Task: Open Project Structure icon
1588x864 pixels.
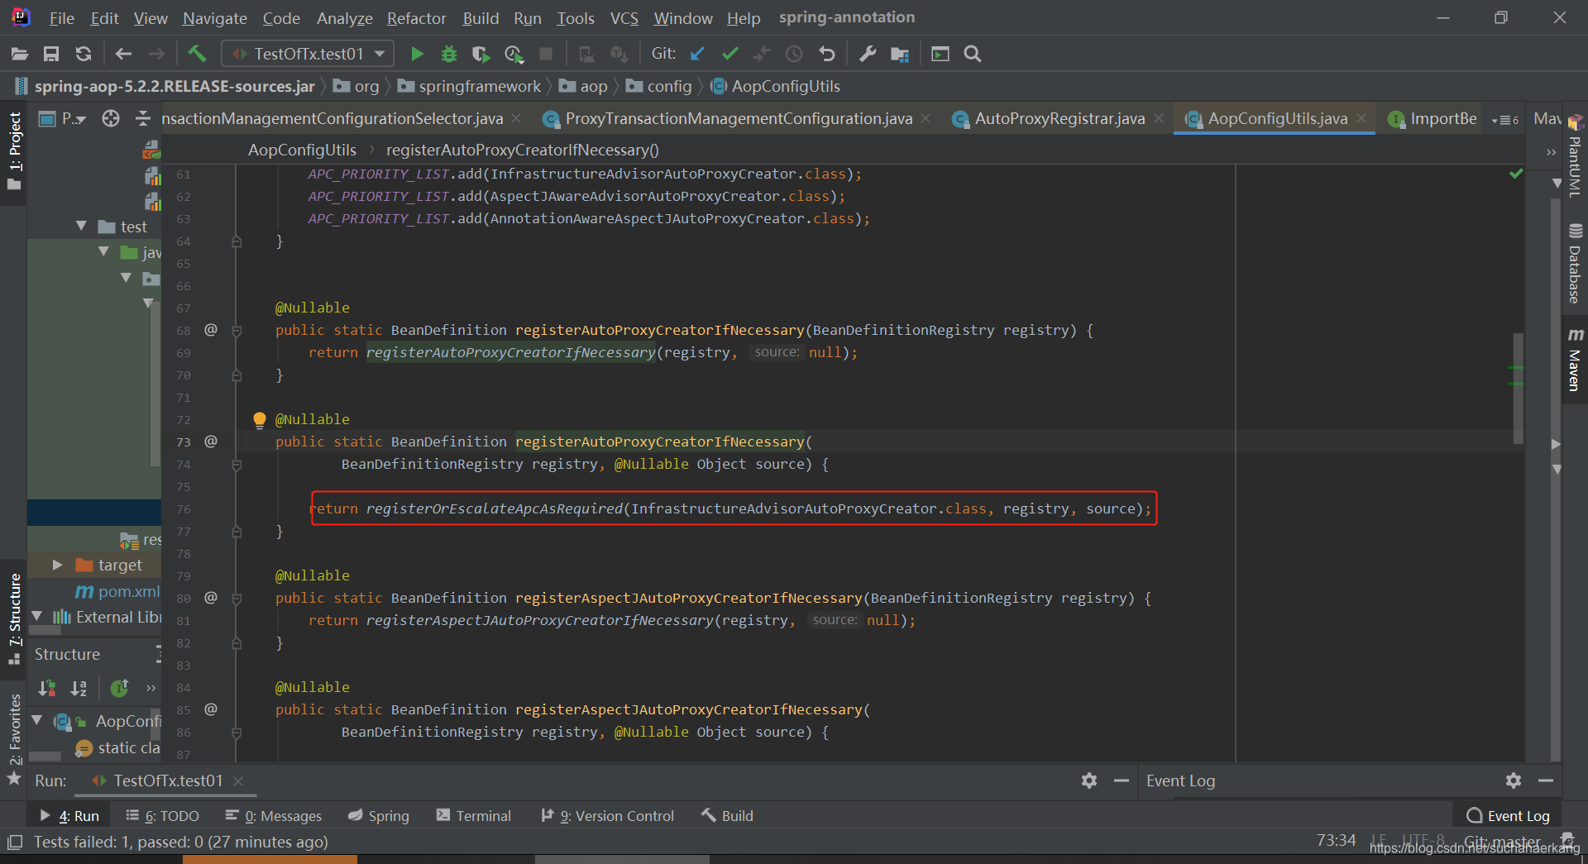Action: point(900,54)
